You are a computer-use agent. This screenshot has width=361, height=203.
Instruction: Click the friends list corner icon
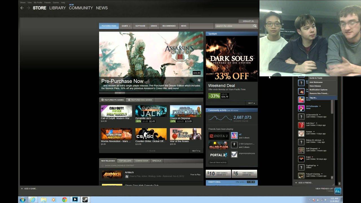point(338,191)
